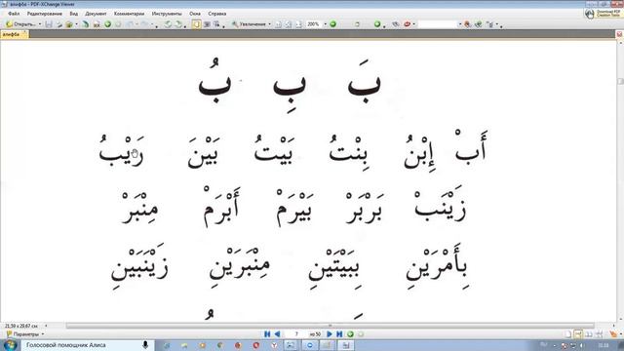This screenshot has height=351, width=624.
Task: Click the rotate clockwise icon
Action: [178, 24]
